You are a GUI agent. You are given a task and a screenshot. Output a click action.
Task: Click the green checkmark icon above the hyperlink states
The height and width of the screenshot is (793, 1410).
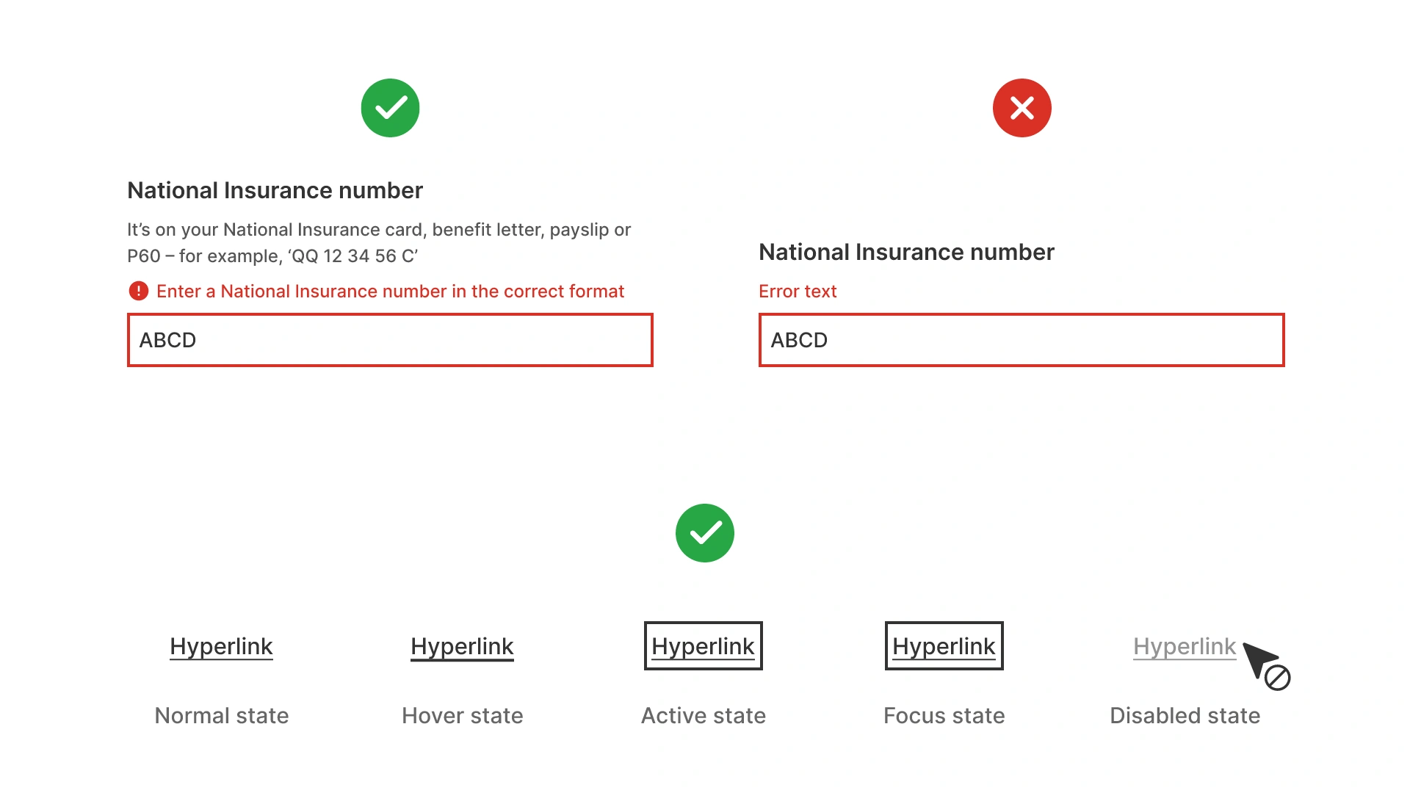coord(704,533)
